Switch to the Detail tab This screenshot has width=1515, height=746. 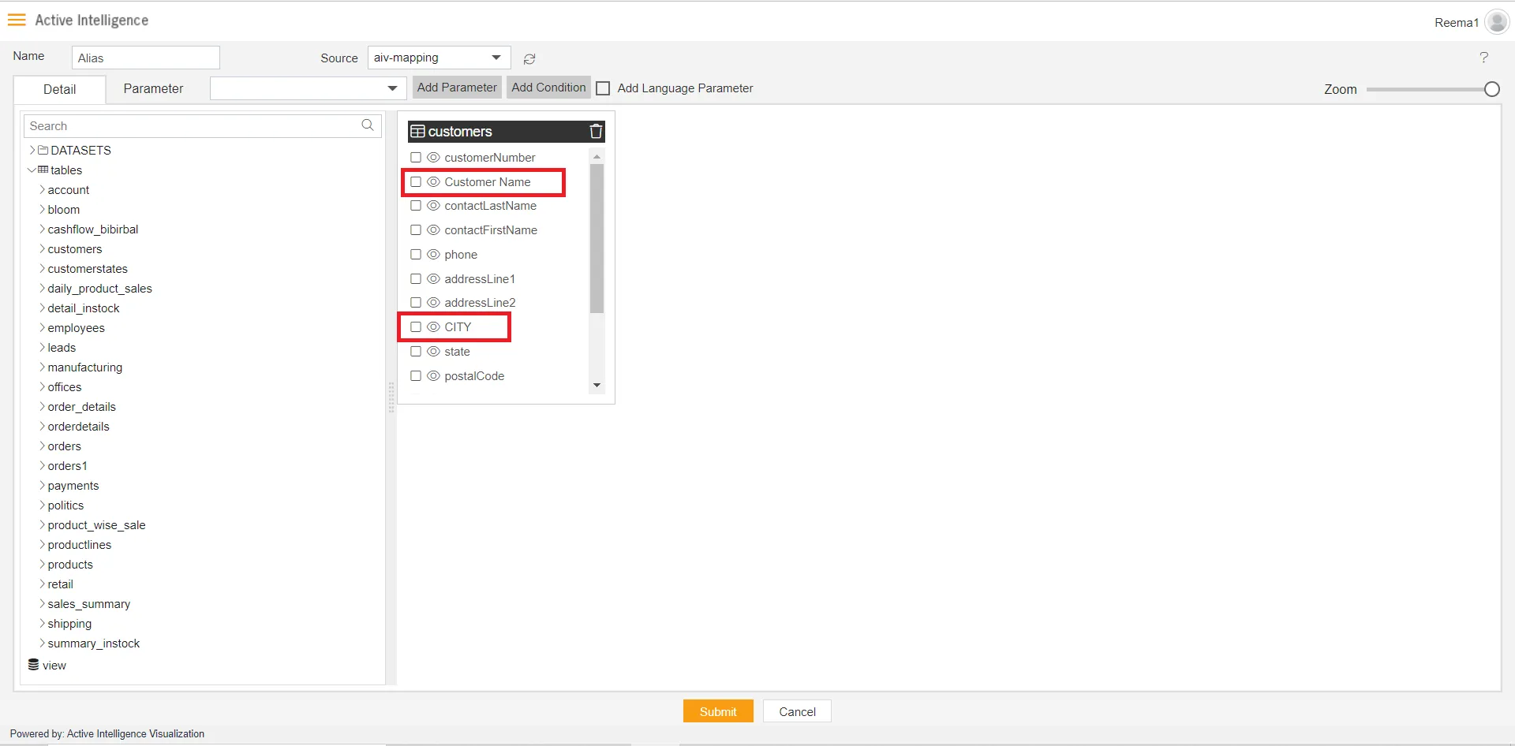59,89
